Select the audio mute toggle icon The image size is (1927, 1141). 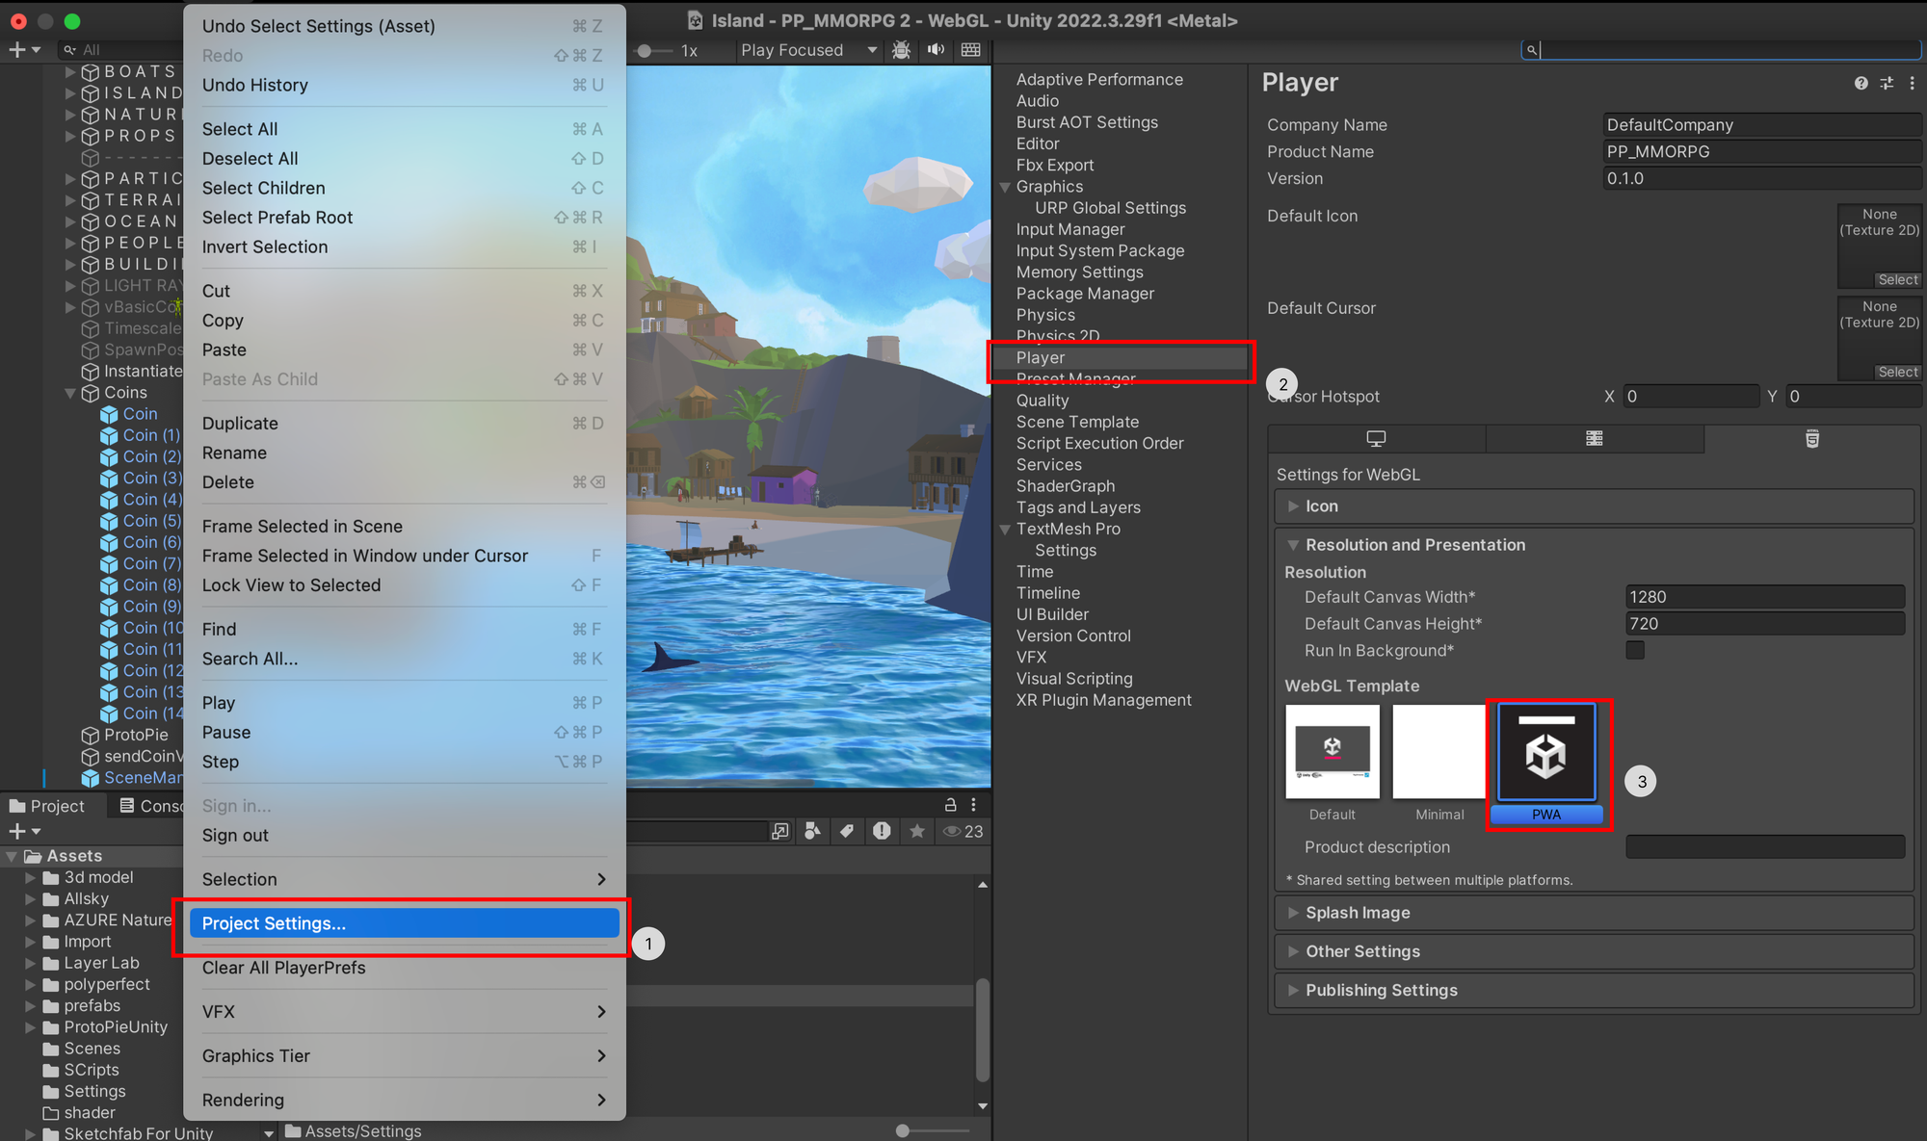[x=937, y=50]
